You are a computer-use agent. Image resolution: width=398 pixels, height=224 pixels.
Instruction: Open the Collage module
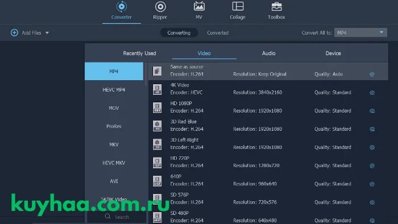coord(238,11)
